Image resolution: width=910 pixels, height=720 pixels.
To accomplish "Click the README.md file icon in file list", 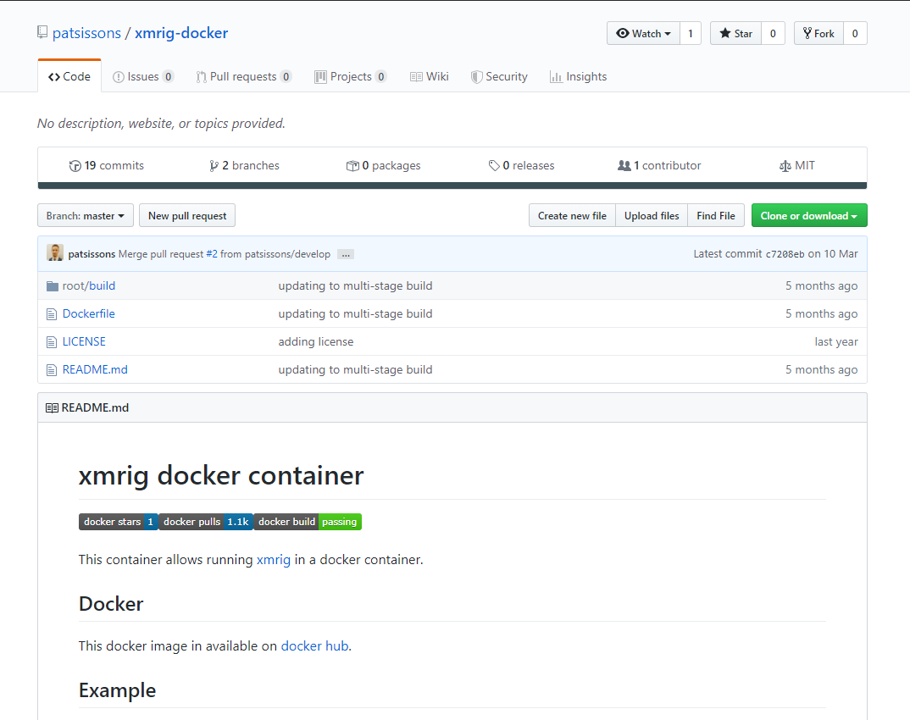I will tap(52, 370).
